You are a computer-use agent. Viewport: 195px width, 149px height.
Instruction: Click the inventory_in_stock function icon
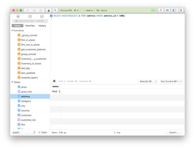coord(19,63)
